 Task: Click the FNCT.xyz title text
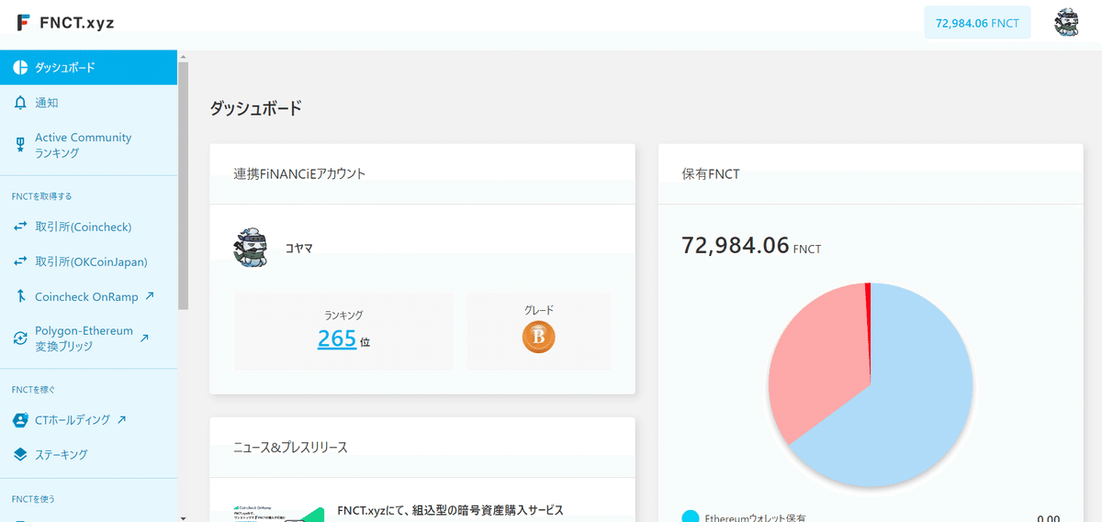77,23
